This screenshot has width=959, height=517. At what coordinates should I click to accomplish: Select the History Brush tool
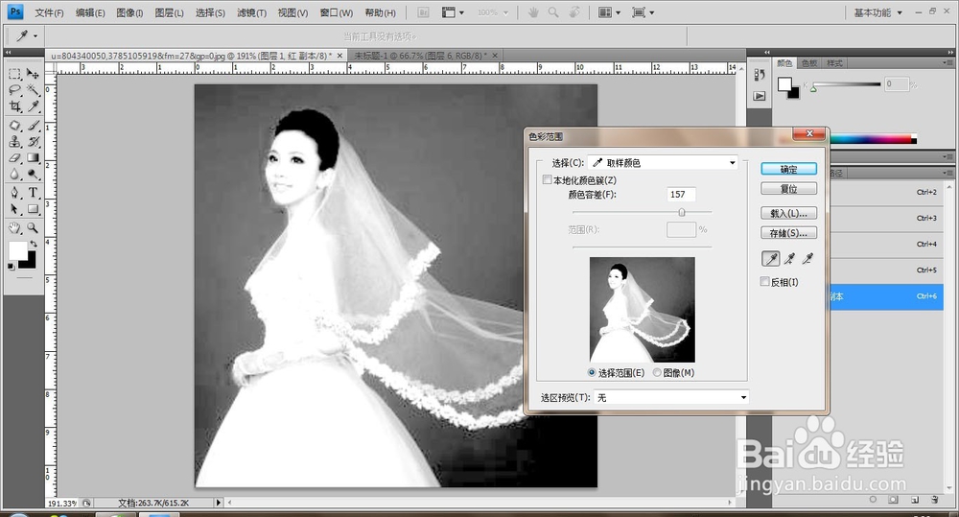(33, 142)
